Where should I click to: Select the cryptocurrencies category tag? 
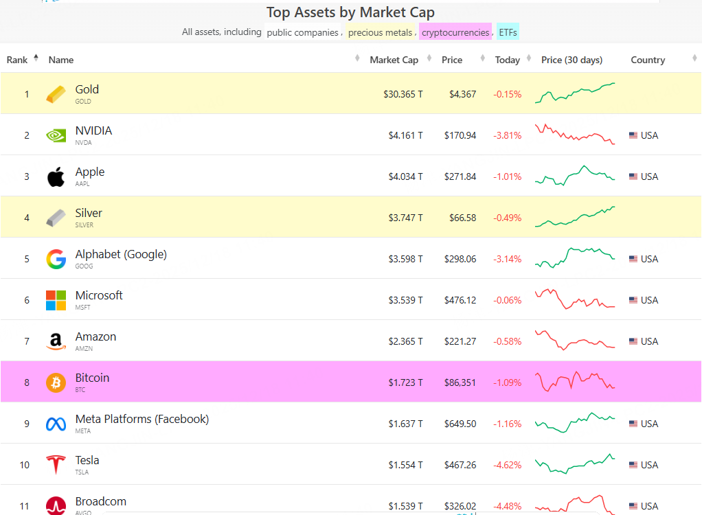[x=455, y=32]
